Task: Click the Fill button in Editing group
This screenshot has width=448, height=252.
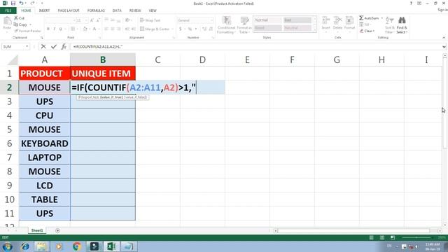Action: coord(365,24)
